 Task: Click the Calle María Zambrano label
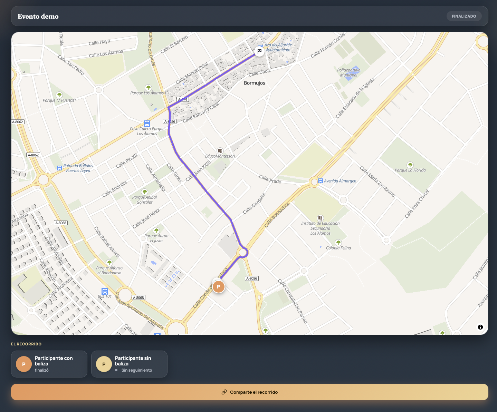tap(377, 182)
